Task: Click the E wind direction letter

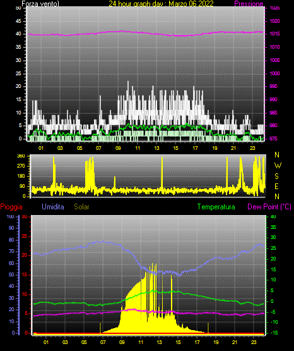Action: 276,186
